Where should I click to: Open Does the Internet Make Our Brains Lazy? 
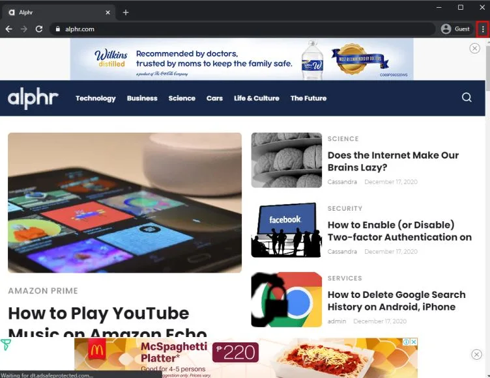pyautogui.click(x=393, y=161)
